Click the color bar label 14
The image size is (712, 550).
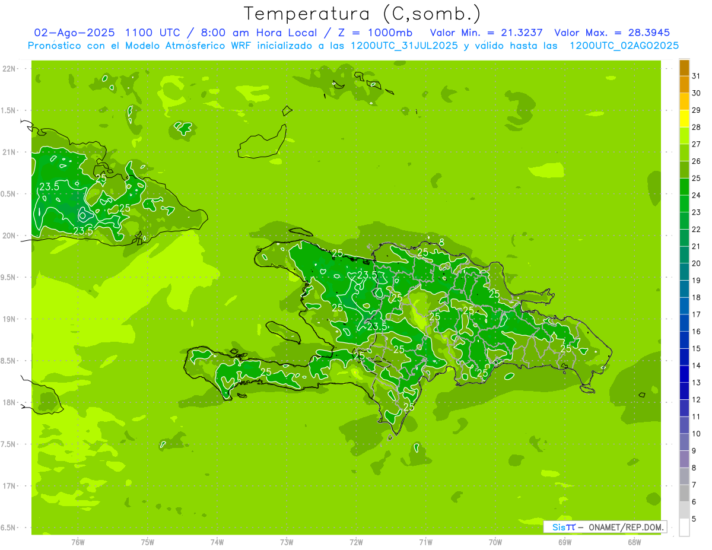pos(697,365)
